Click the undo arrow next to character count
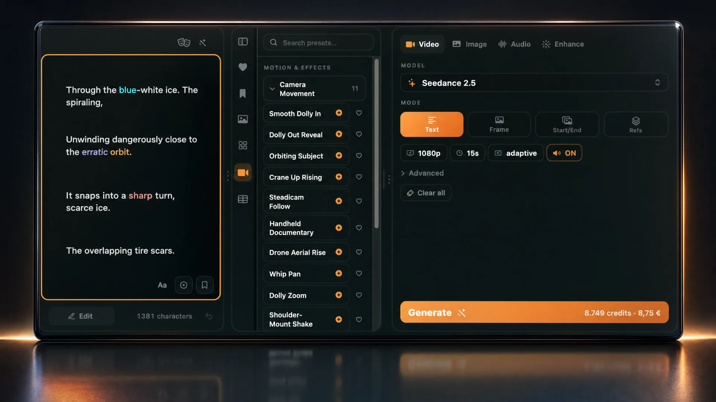716x402 pixels. coord(209,316)
